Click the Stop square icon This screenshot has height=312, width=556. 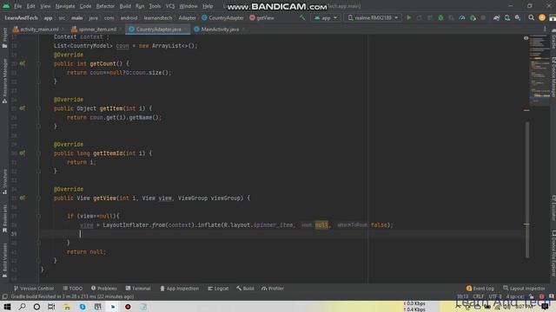click(x=483, y=17)
